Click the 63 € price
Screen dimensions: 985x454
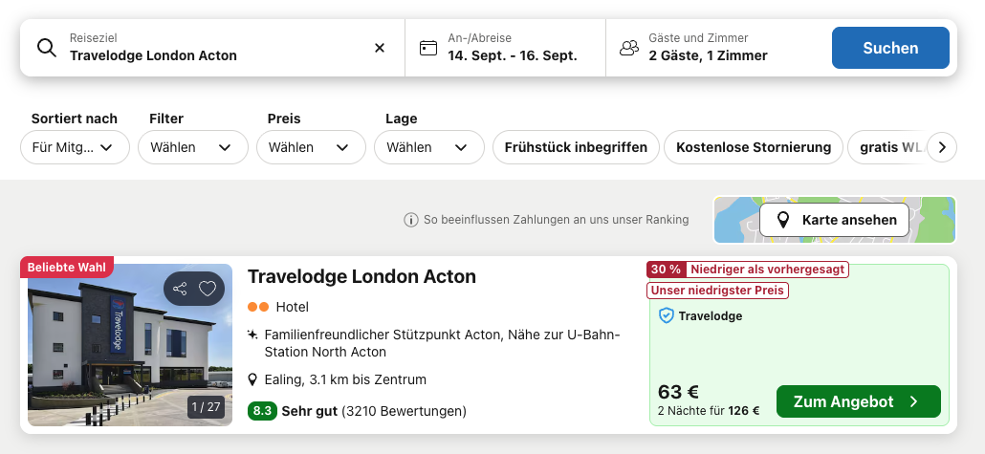pyautogui.click(x=678, y=392)
